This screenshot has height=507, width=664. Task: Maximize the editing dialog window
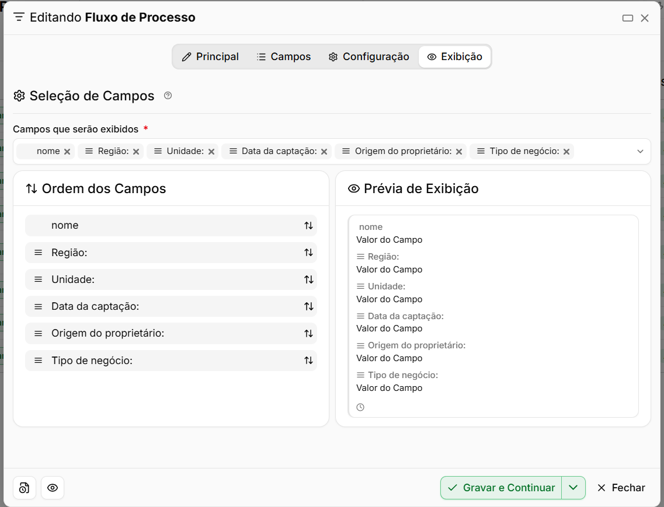click(628, 18)
